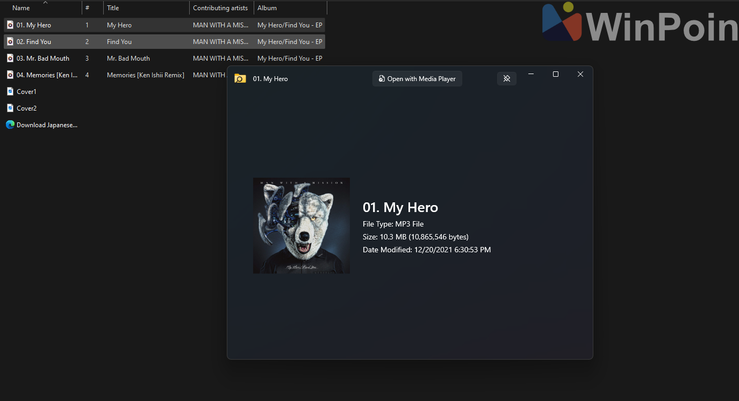
Task: Close the 01. My Hero preview window
Action: tap(580, 75)
